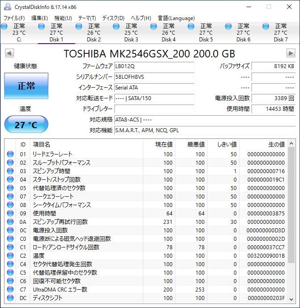Screen dimensions: 300x308
Task: Open the ファイル(F) menu
Action: click(x=14, y=18)
